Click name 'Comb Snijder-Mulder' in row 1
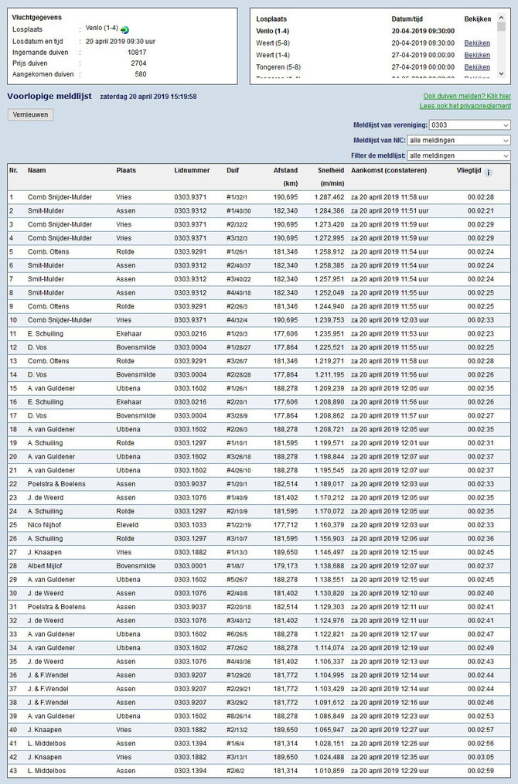The width and height of the screenshot is (518, 784). (60, 197)
